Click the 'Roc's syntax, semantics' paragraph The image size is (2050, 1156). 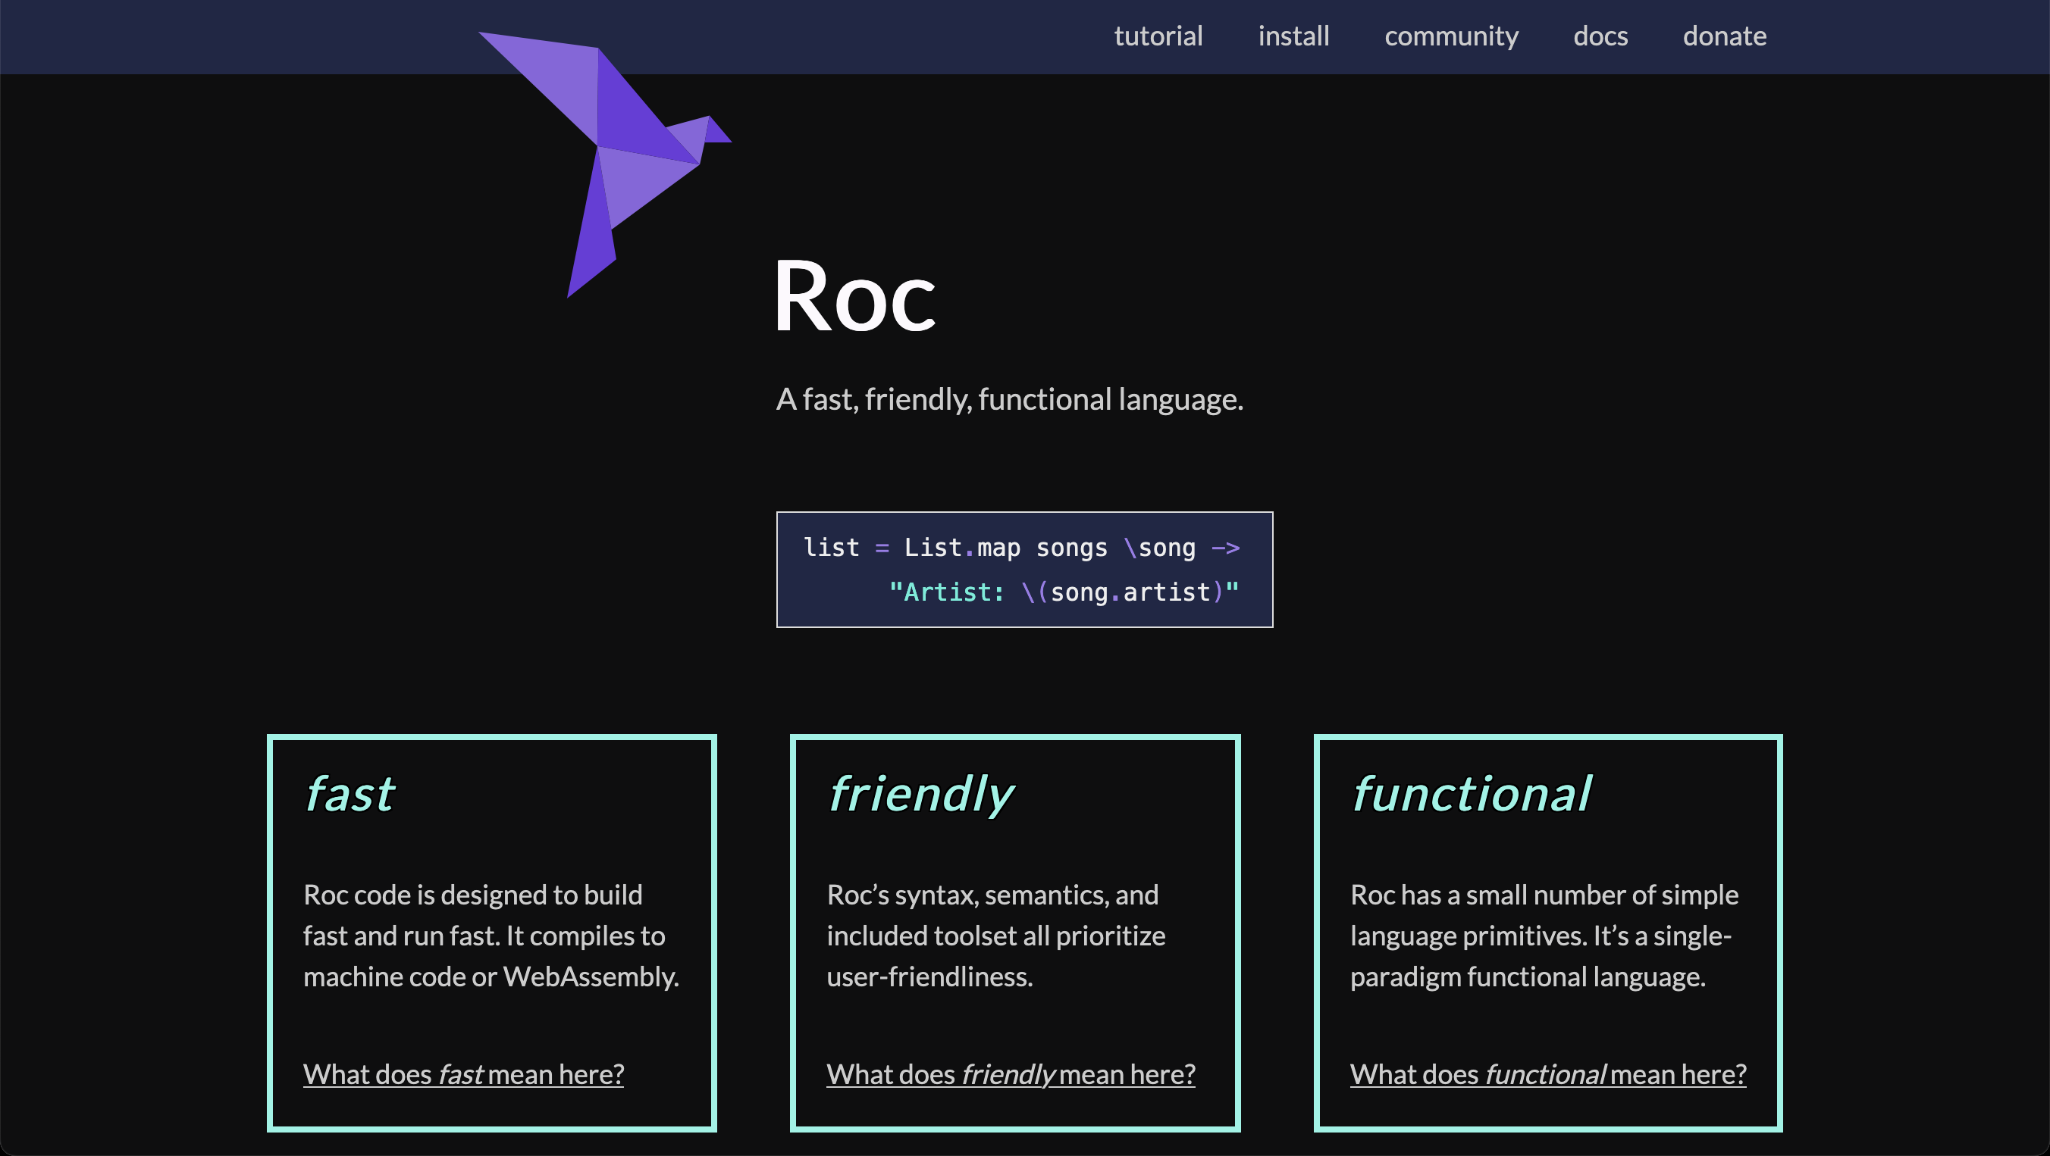pyautogui.click(x=995, y=936)
